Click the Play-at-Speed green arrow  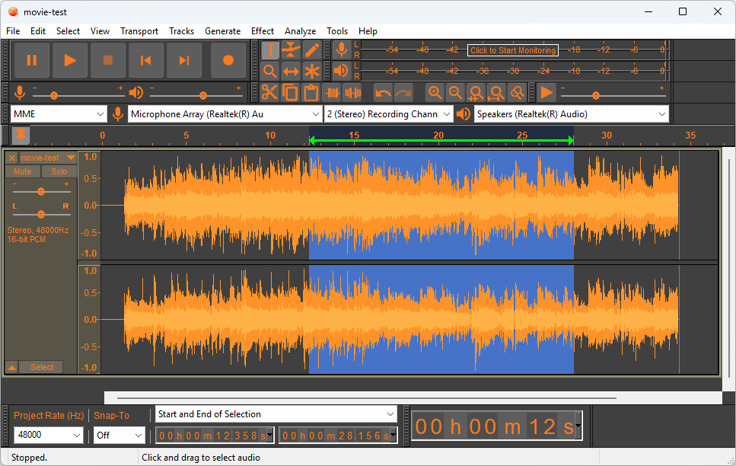[546, 93]
